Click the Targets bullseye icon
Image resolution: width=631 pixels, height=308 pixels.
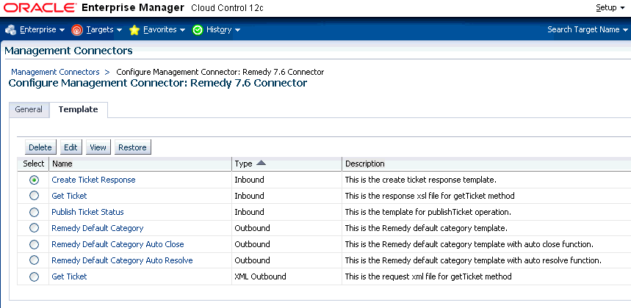77,30
